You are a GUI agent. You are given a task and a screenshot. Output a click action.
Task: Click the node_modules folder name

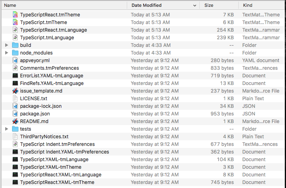36,53
